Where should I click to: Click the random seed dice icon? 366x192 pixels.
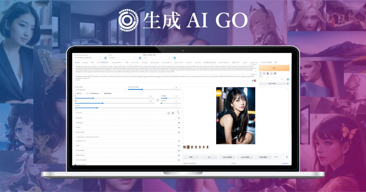(x=168, y=113)
